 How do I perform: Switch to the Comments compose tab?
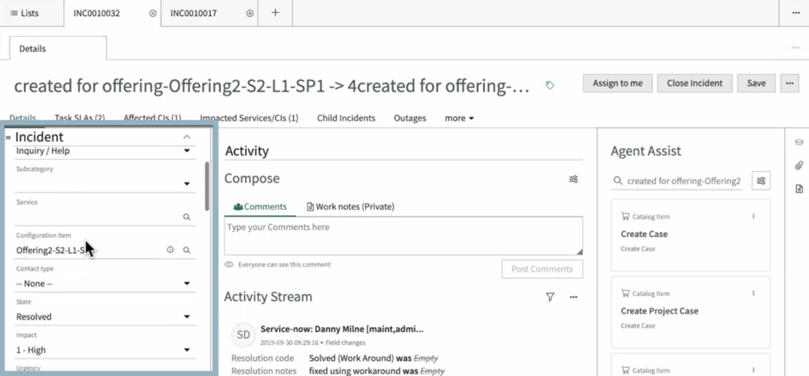(260, 206)
